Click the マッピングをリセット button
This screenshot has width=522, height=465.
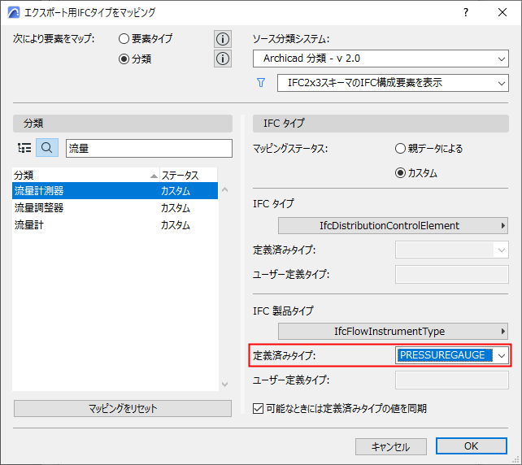(x=123, y=408)
